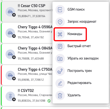Click the pencil icon for Редактировать

(60, 83)
